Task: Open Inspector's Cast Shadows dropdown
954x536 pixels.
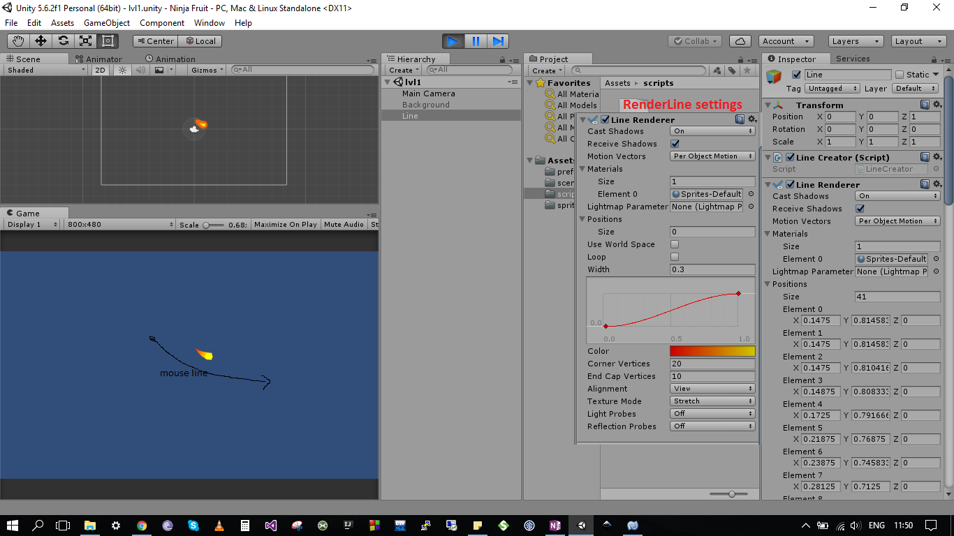Action: pos(897,196)
